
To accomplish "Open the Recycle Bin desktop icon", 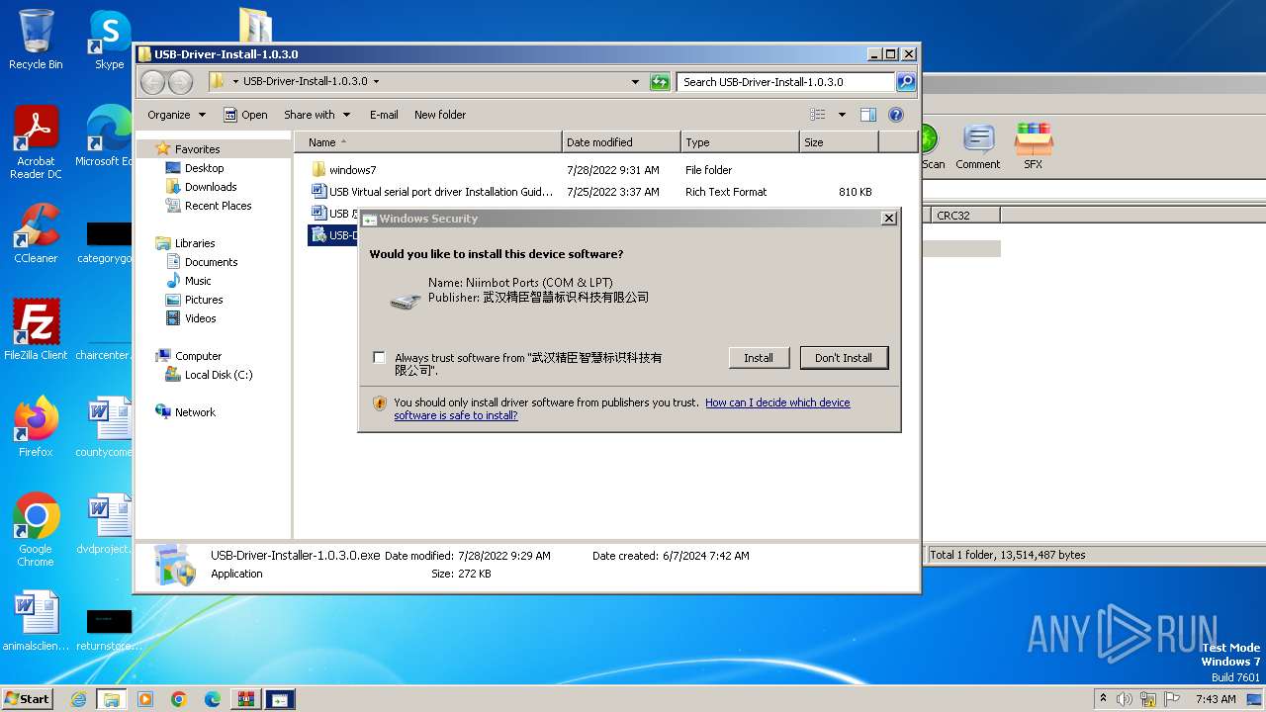I will [36, 40].
